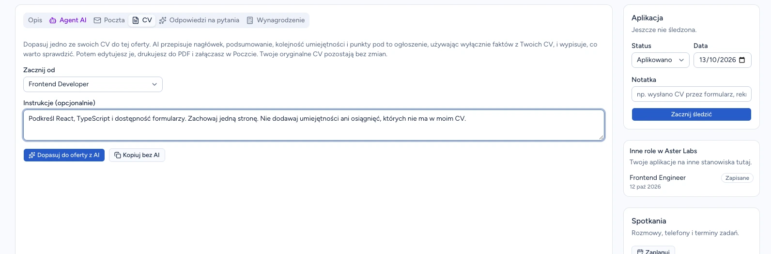Screen dimensions: 771x254
Task: Click Dopasuj do oferty z AI button
Action: point(64,155)
